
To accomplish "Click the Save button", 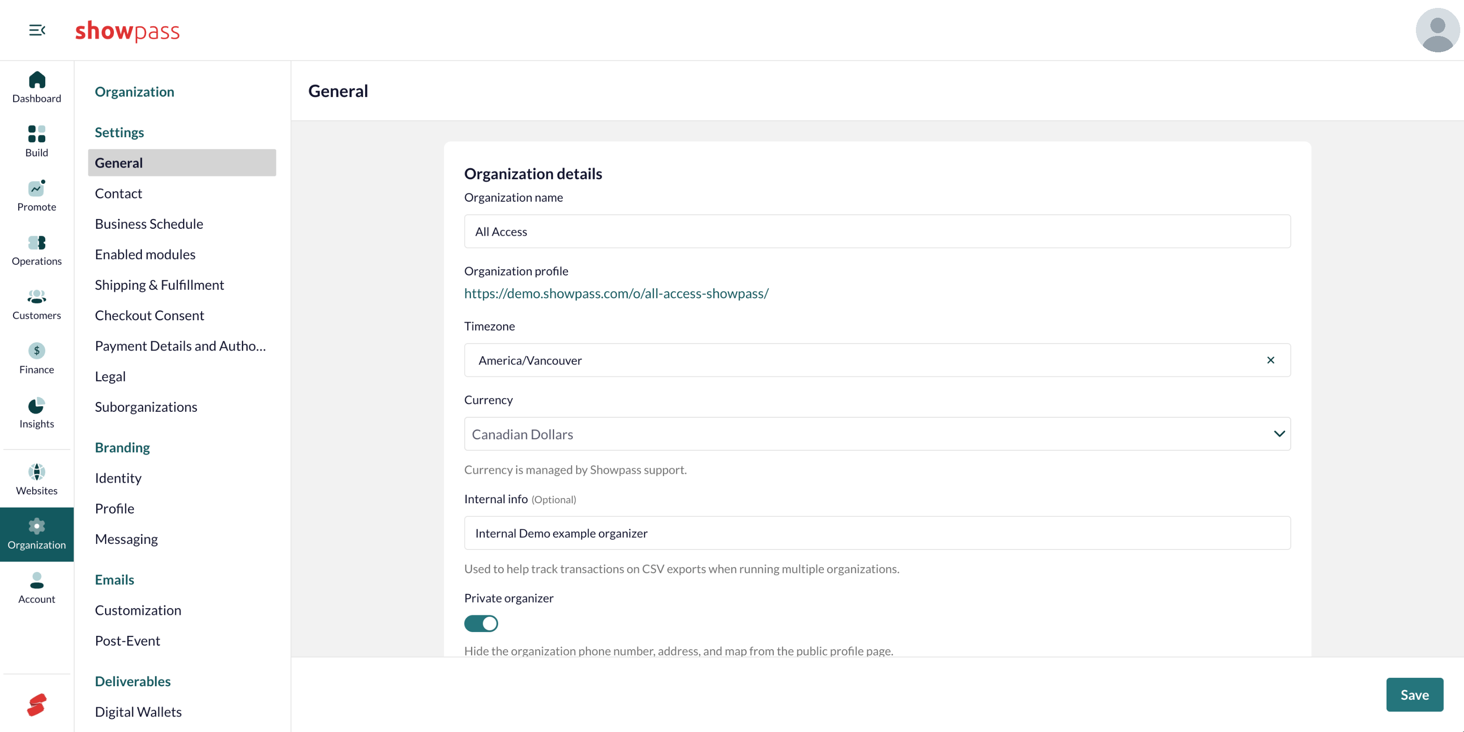I will pos(1414,695).
